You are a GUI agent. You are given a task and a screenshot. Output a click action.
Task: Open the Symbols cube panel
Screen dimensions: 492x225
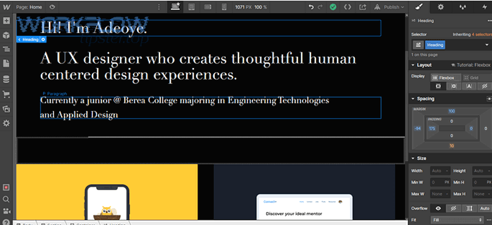[x=6, y=35]
